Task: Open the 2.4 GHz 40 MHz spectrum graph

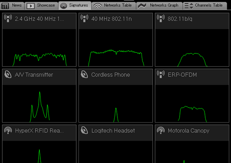Action: tap(39, 48)
